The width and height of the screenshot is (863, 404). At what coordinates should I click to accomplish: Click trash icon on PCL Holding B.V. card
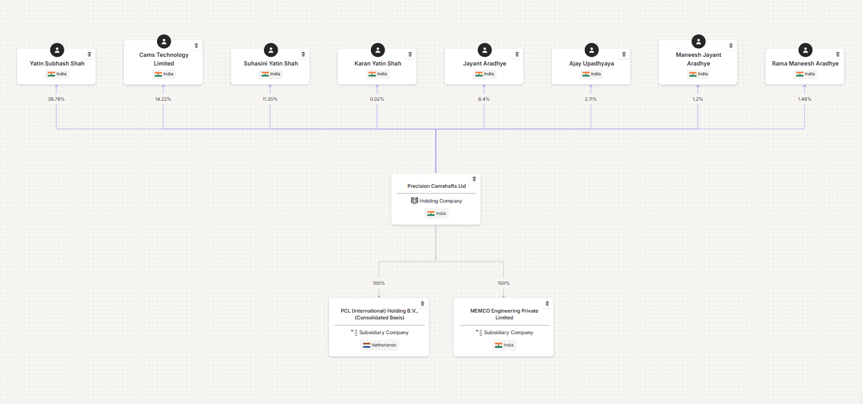(422, 303)
